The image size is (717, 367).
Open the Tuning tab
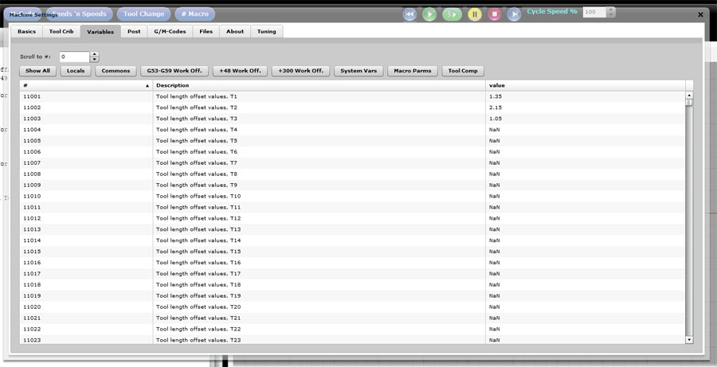pos(267,32)
